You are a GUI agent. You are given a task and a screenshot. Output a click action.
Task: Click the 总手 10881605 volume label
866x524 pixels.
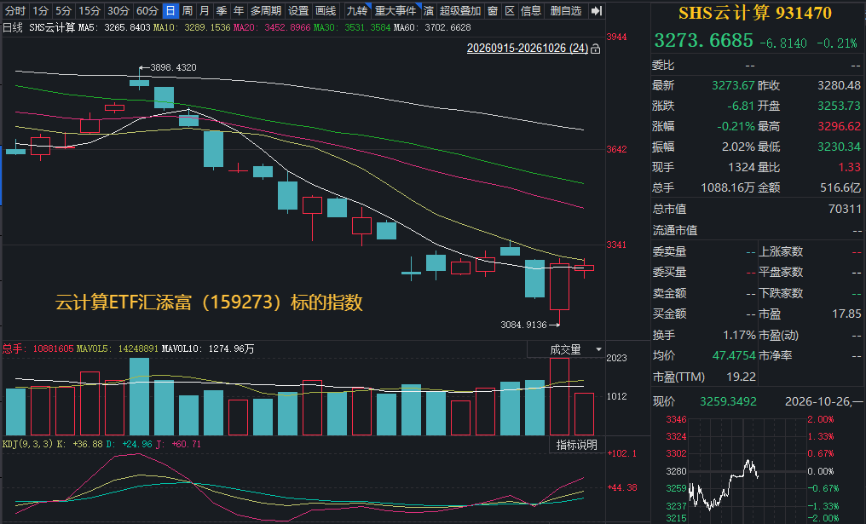(38, 348)
